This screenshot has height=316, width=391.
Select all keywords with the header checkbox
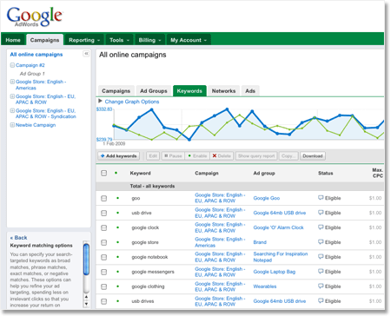pyautogui.click(x=103, y=173)
